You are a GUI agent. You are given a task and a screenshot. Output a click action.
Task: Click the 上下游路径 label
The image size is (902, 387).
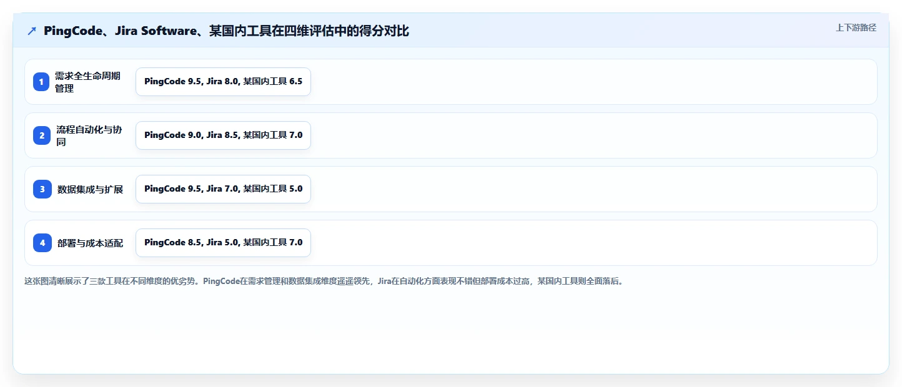pos(856,27)
